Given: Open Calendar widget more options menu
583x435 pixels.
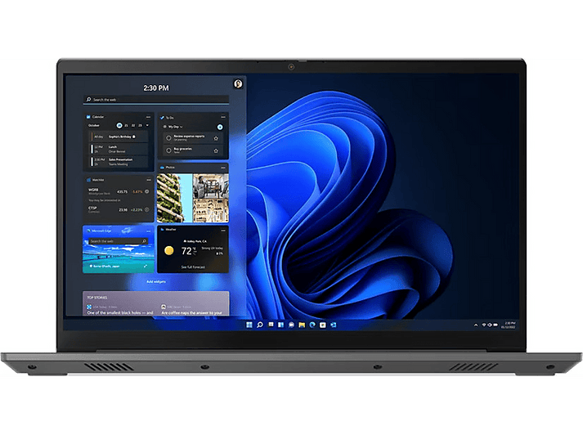Looking at the screenshot, I should click(x=148, y=117).
